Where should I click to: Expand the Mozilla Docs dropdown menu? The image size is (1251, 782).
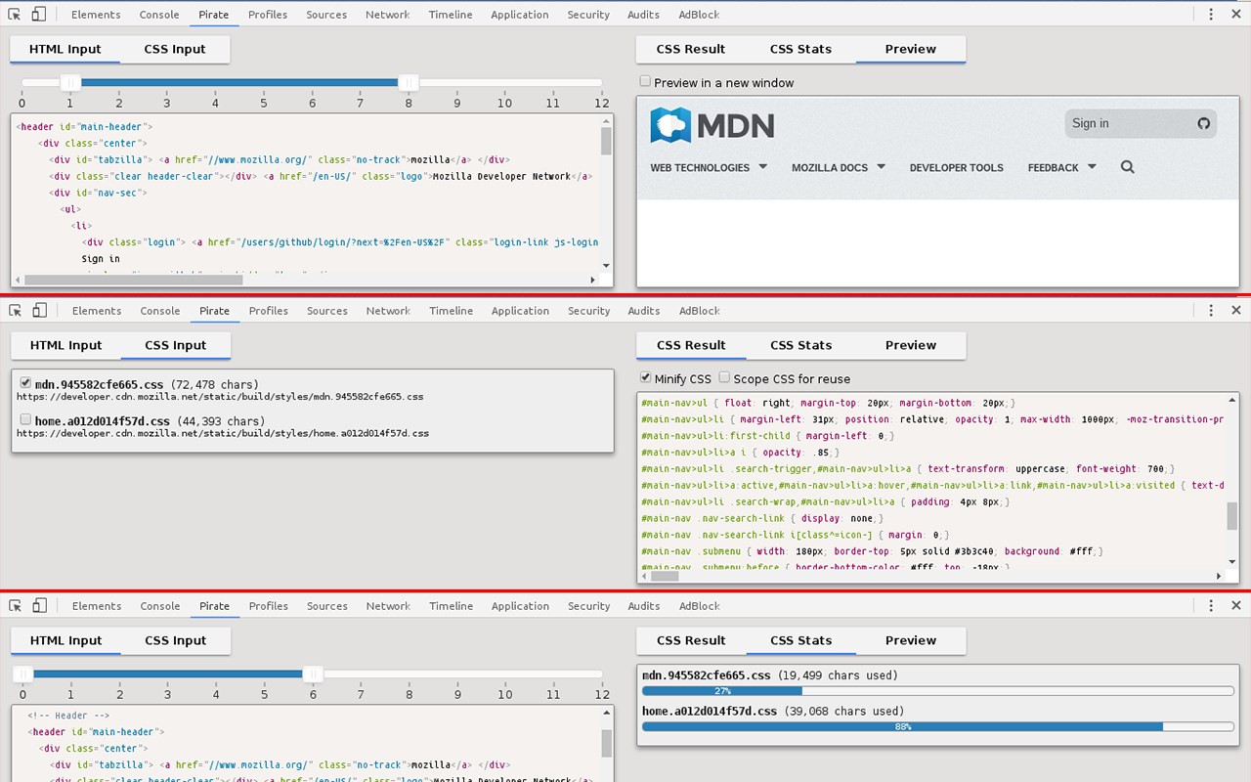click(839, 167)
